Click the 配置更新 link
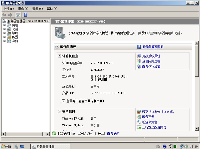Screen dimensions: 200x149 pos(148,117)
